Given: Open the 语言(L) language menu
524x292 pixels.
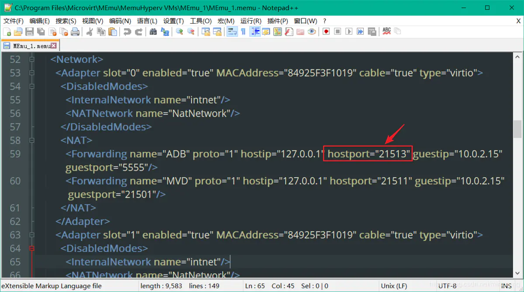Looking at the screenshot, I should (147, 21).
